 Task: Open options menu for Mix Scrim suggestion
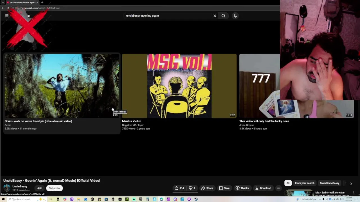tap(354, 193)
